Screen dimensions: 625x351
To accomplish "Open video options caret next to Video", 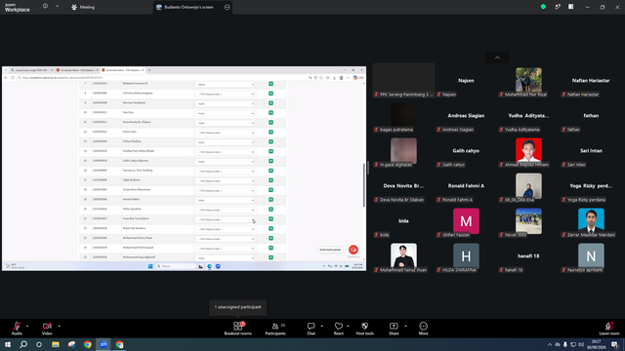I will point(59,326).
